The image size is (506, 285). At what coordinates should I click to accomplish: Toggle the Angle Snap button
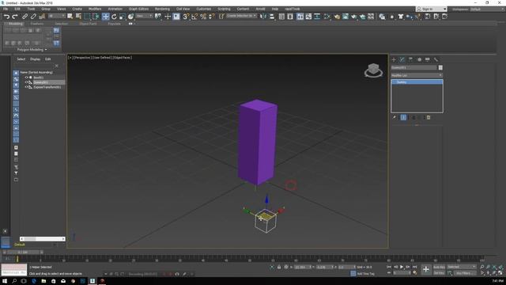click(x=194, y=17)
